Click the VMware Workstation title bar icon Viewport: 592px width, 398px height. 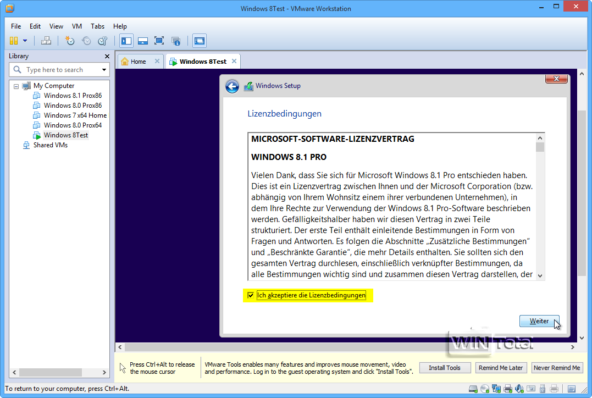10,8
